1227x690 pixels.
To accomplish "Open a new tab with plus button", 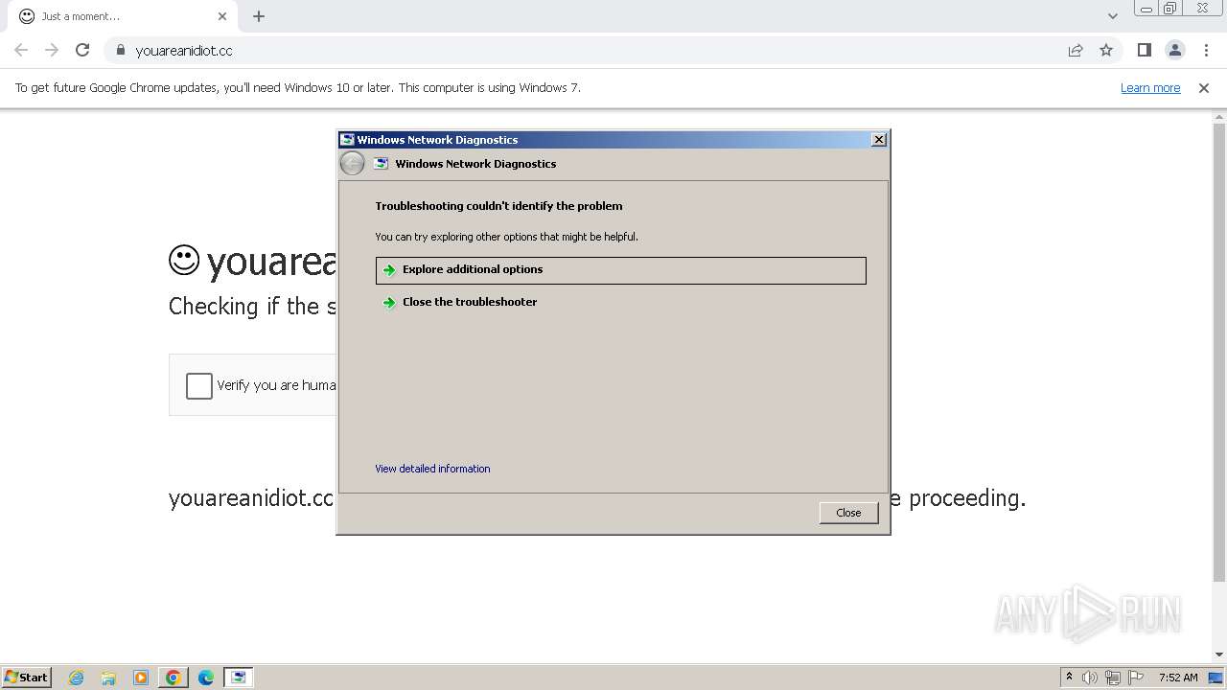I will pyautogui.click(x=259, y=16).
